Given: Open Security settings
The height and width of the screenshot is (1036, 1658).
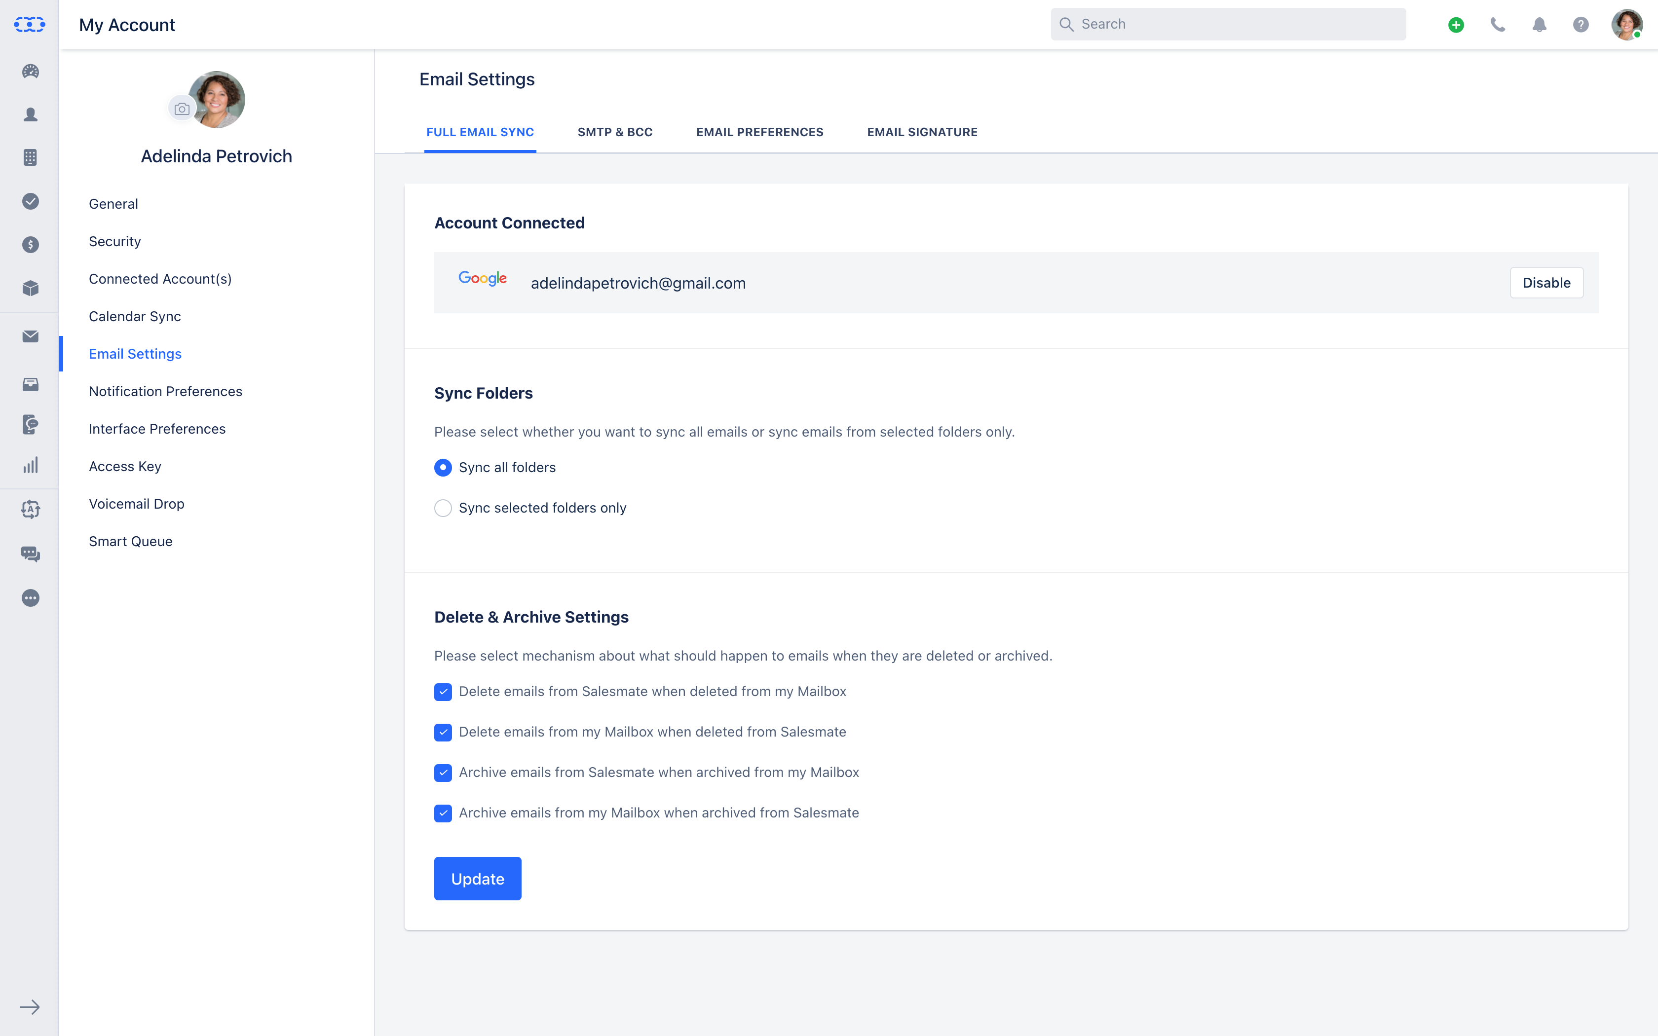Looking at the screenshot, I should pos(115,241).
